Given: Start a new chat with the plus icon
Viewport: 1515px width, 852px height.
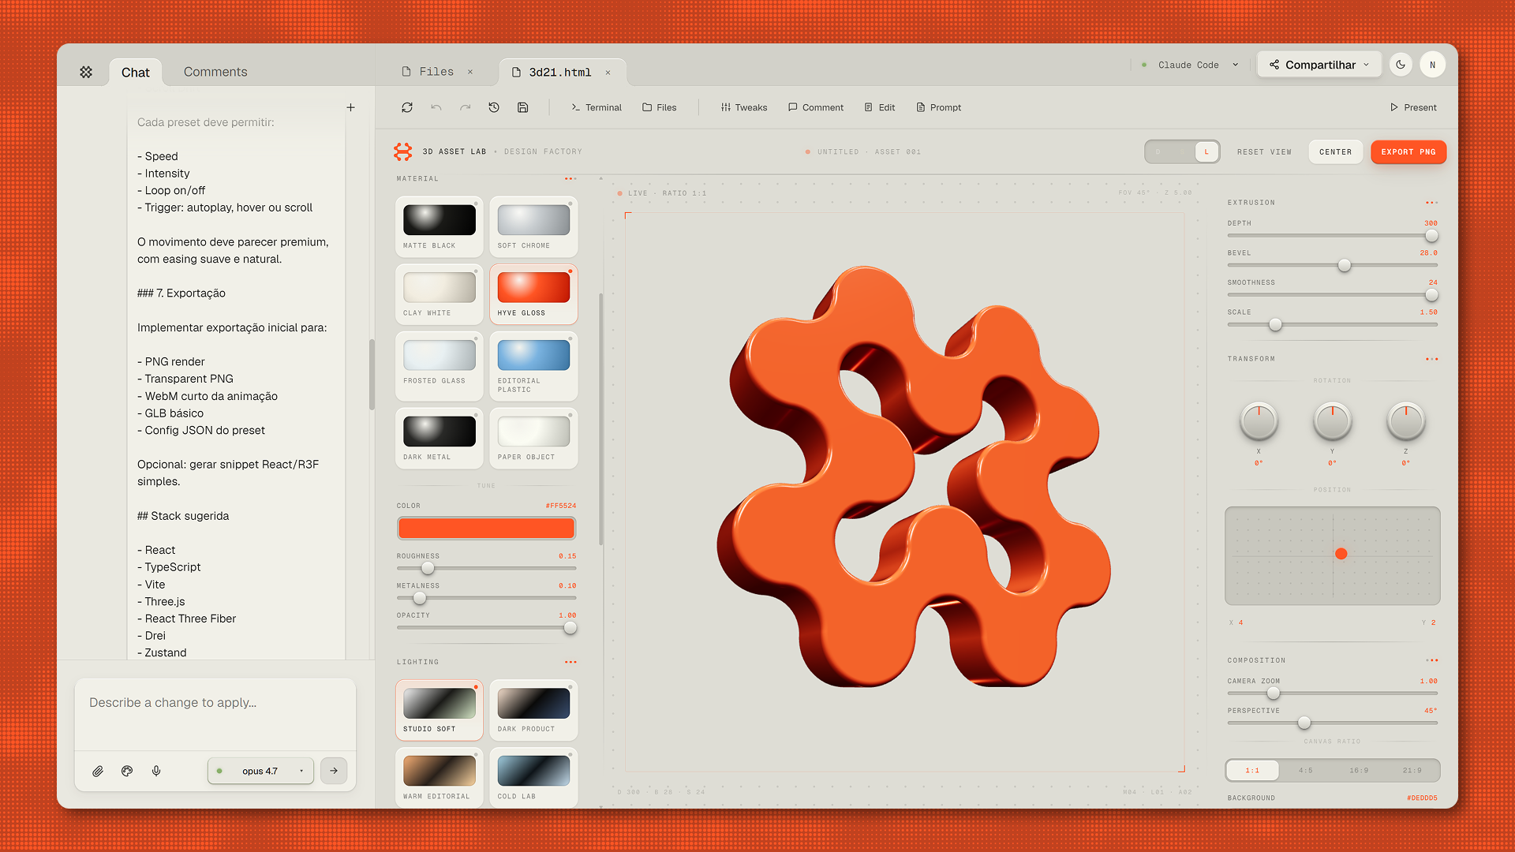Looking at the screenshot, I should coord(350,107).
